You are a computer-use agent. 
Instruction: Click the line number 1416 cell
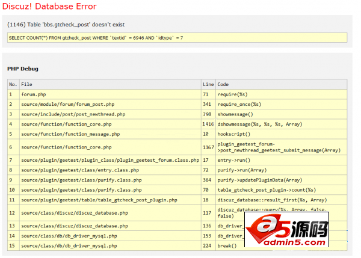[208, 124]
